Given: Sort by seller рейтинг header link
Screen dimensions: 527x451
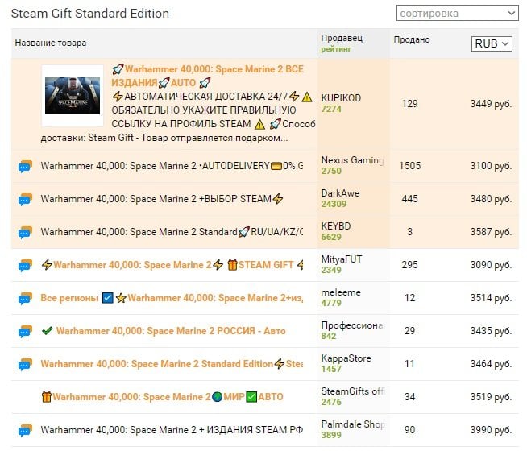Looking at the screenshot, I should 336,49.
